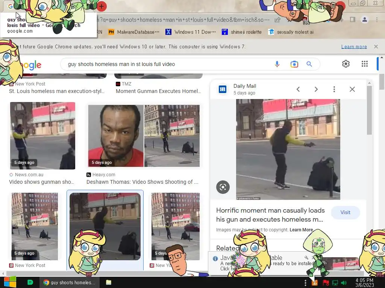Open 'Video shows gunman sho…' title

[x=41, y=182]
